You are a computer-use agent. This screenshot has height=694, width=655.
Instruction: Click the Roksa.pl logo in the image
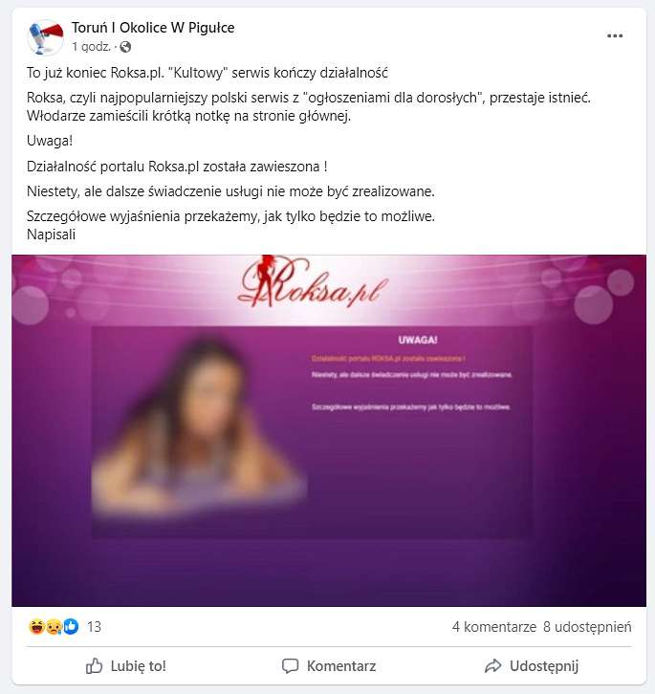point(313,283)
